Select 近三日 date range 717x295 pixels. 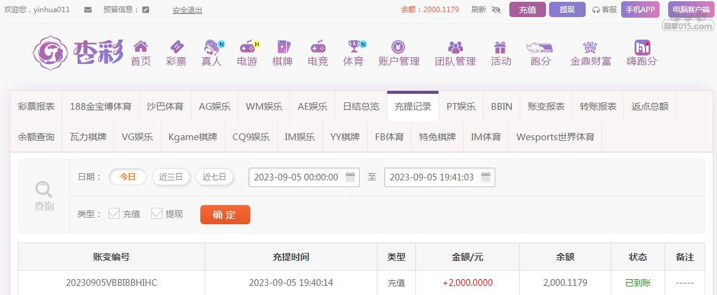[171, 177]
